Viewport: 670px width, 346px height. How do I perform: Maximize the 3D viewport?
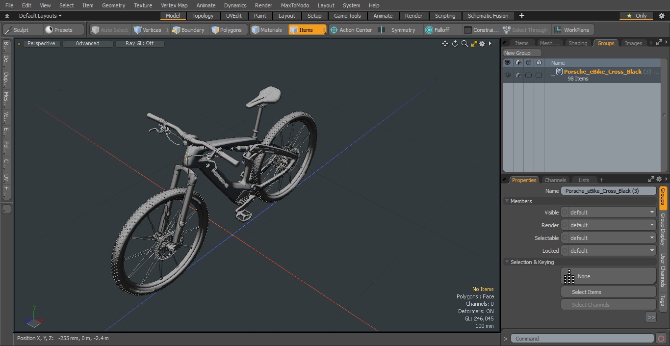pos(474,44)
